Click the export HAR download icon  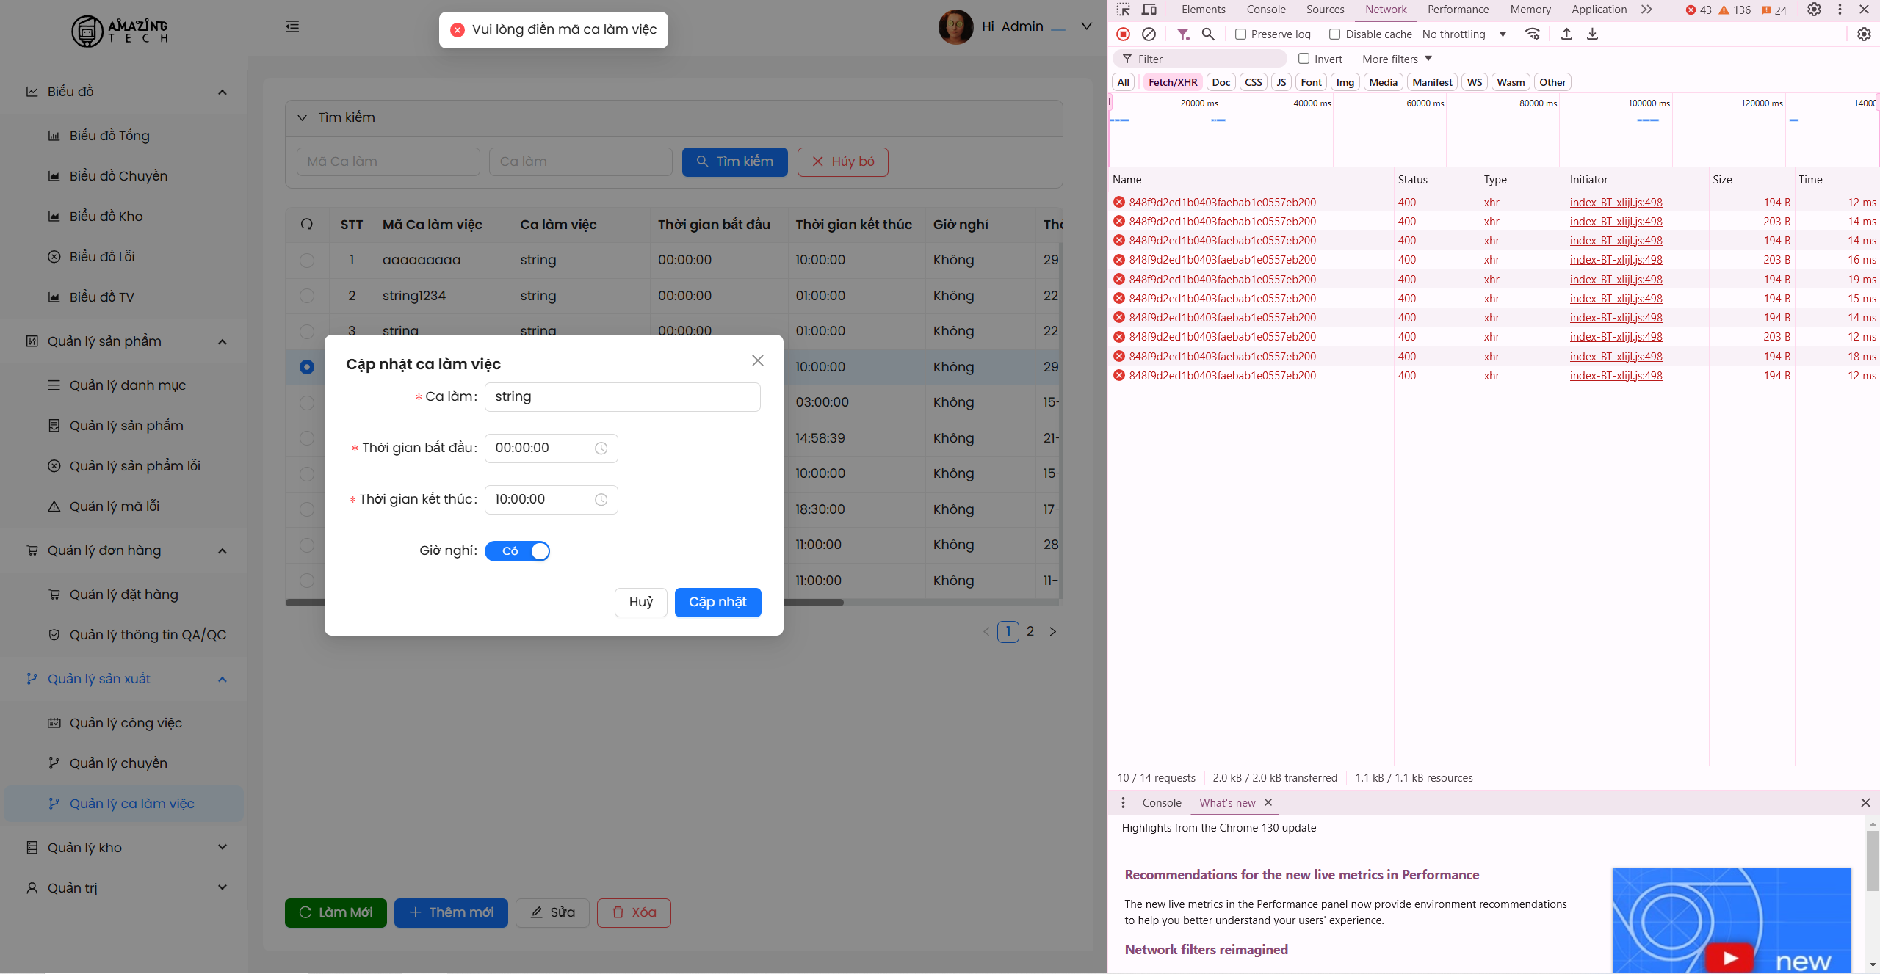pos(1592,34)
